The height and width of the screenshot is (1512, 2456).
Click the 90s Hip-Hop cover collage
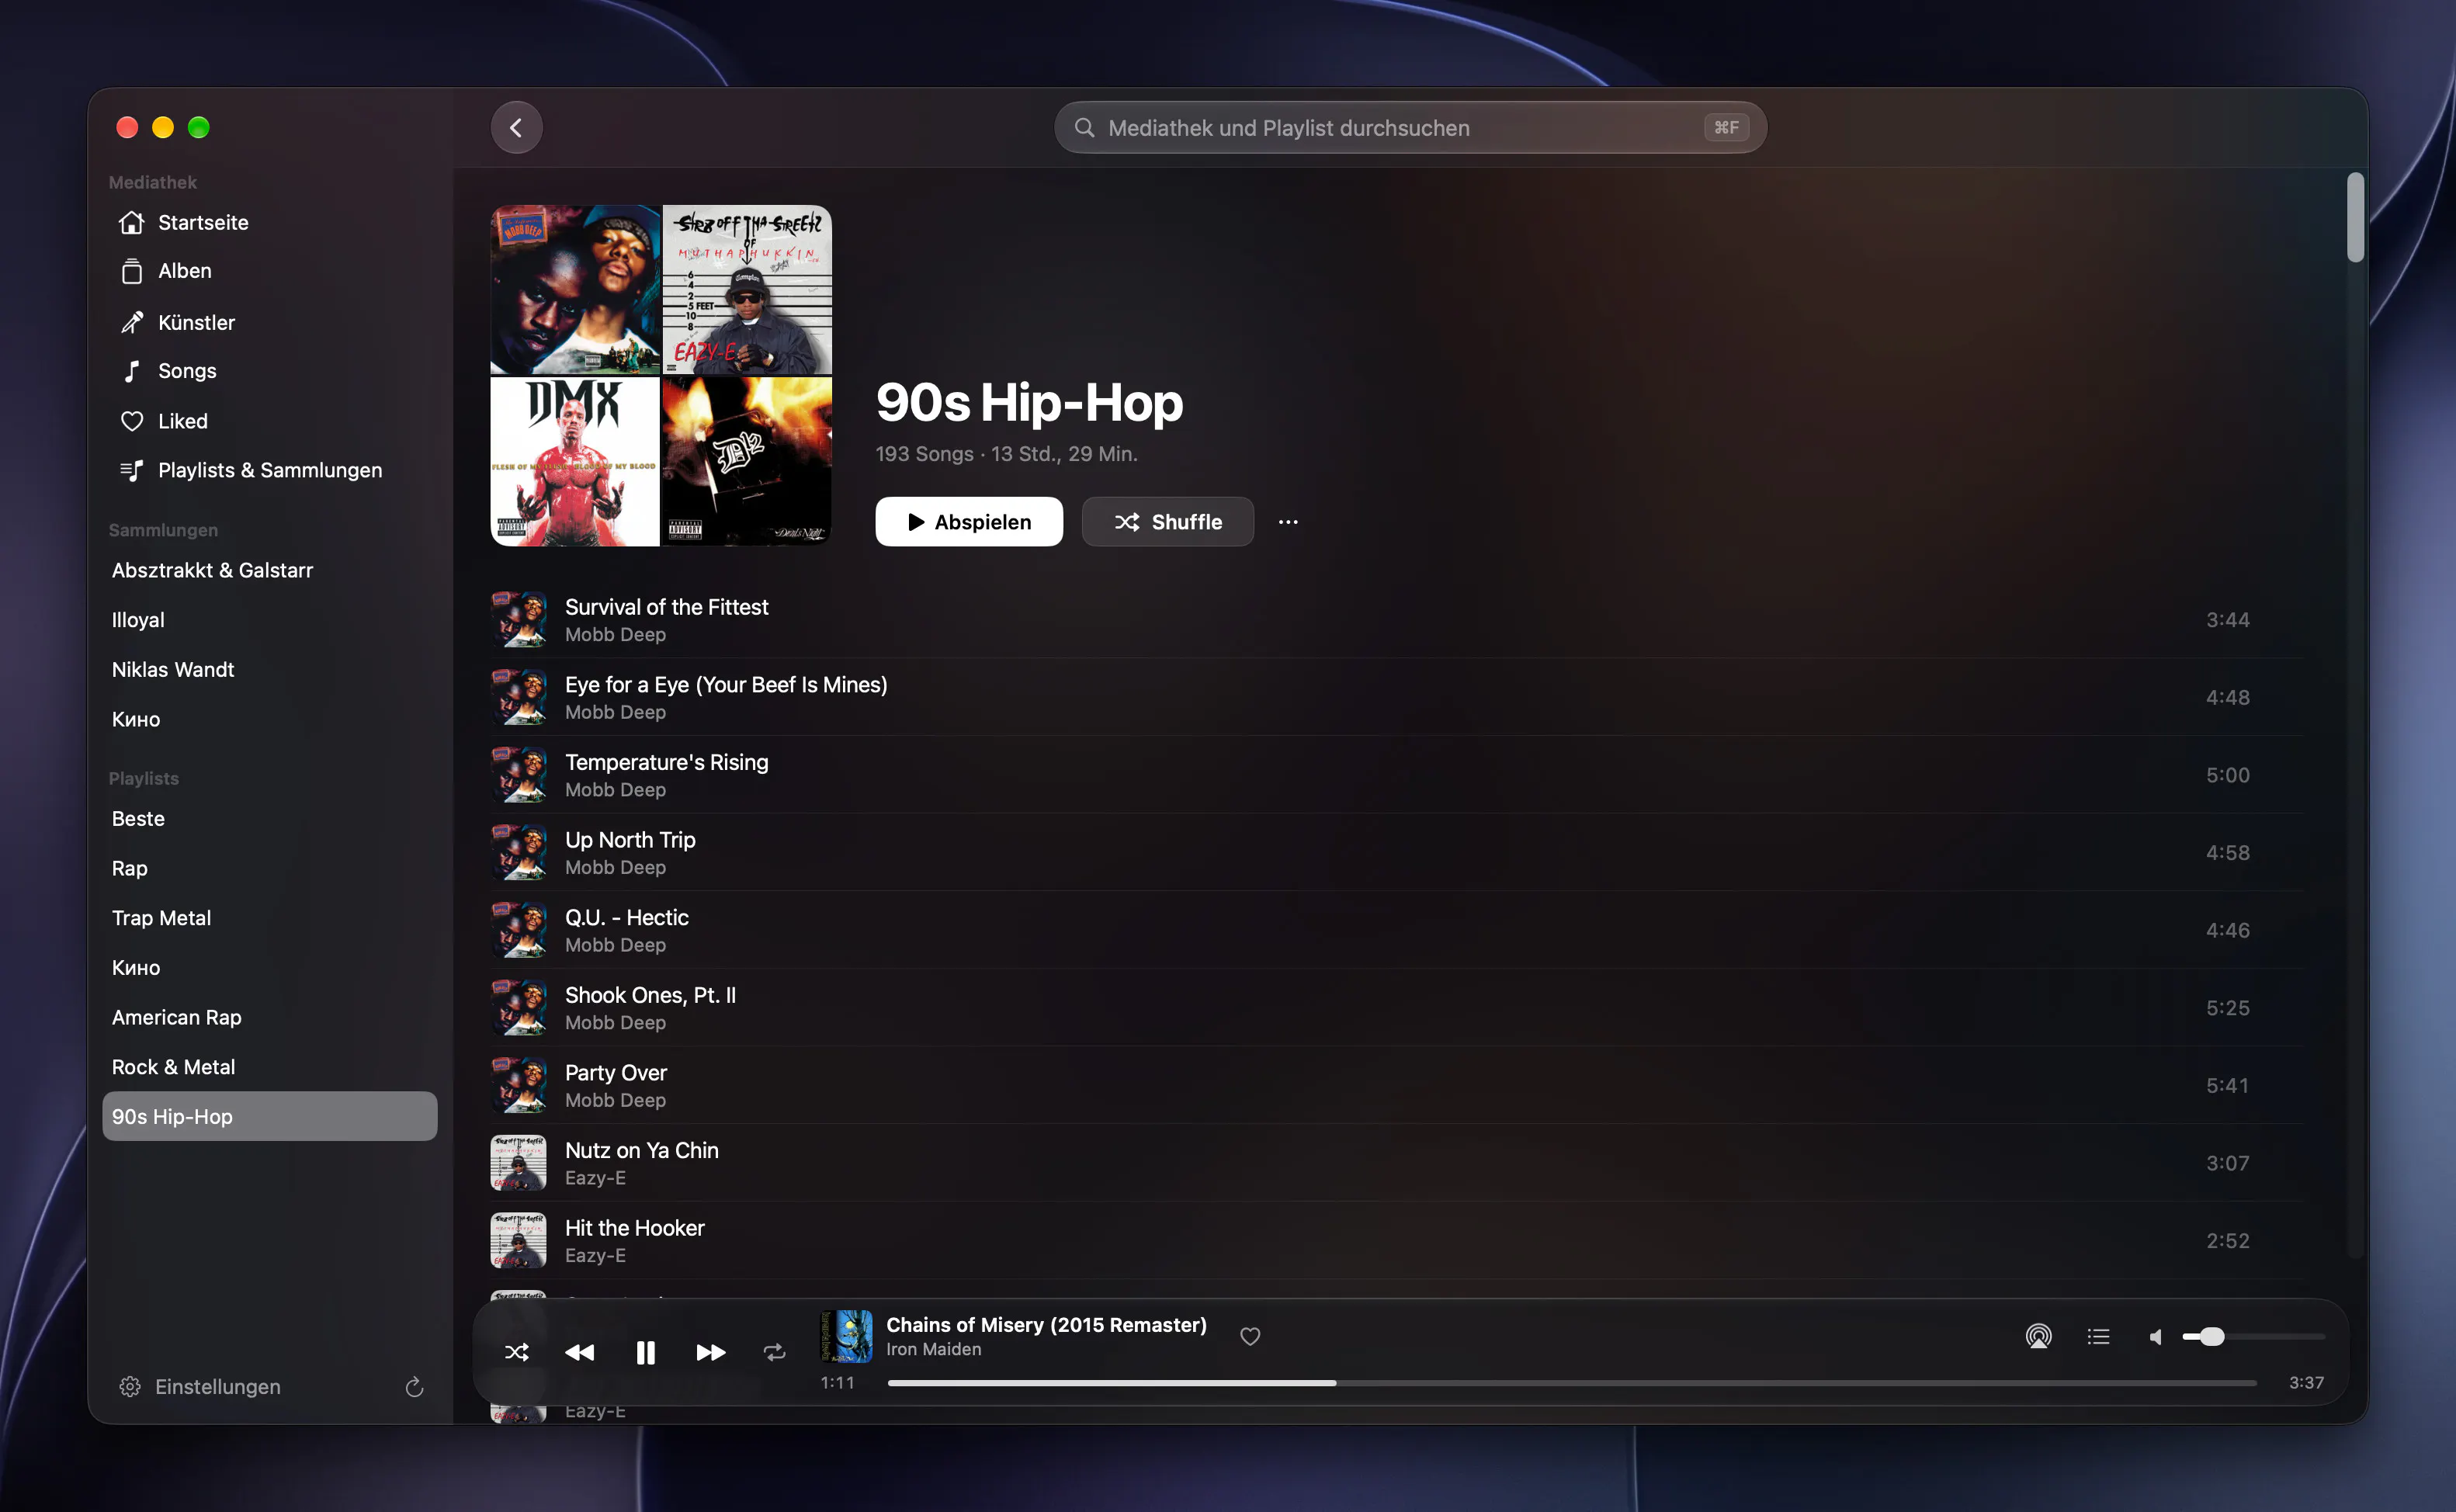[661, 376]
